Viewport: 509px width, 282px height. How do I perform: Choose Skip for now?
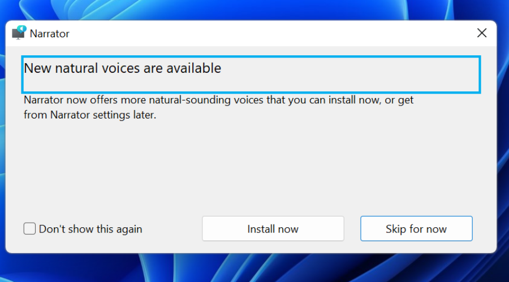point(416,228)
